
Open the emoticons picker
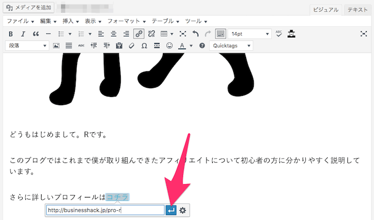[169, 46]
